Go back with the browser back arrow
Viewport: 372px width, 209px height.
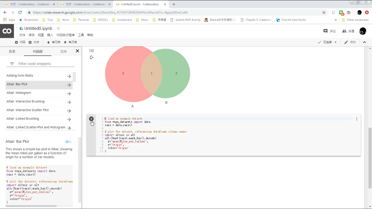point(5,13)
